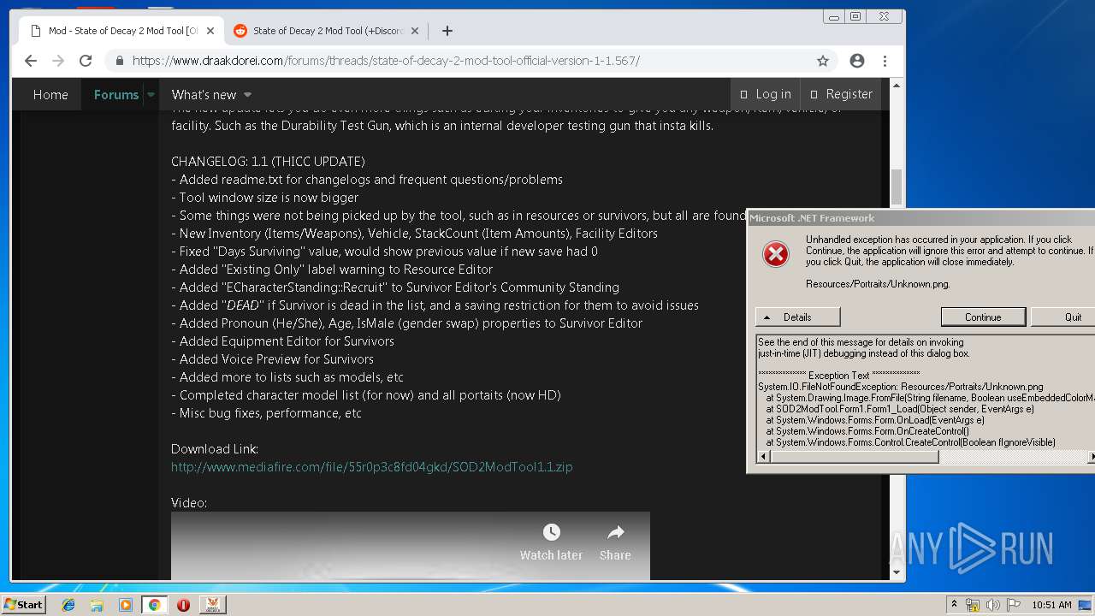1095x616 pixels.
Task: Reload the current page
Action: click(86, 61)
